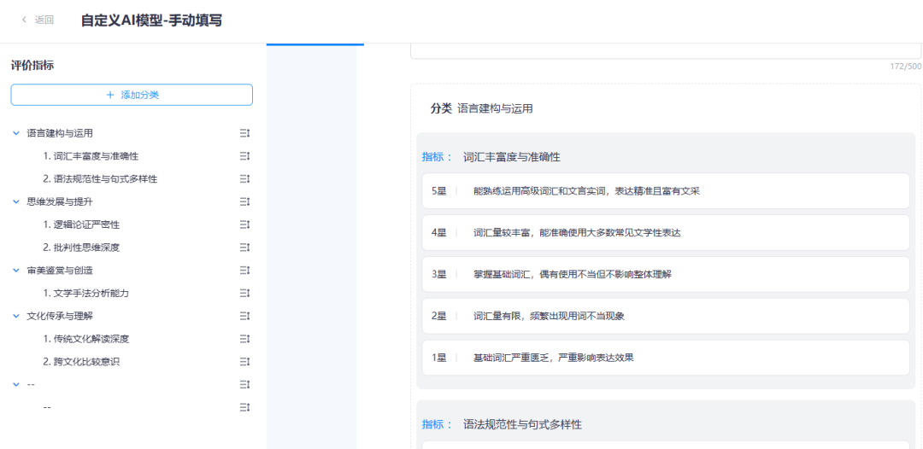Image resolution: width=923 pixels, height=449 pixels.
Task: Click the text area above 172/500 counter
Action: (x=666, y=51)
